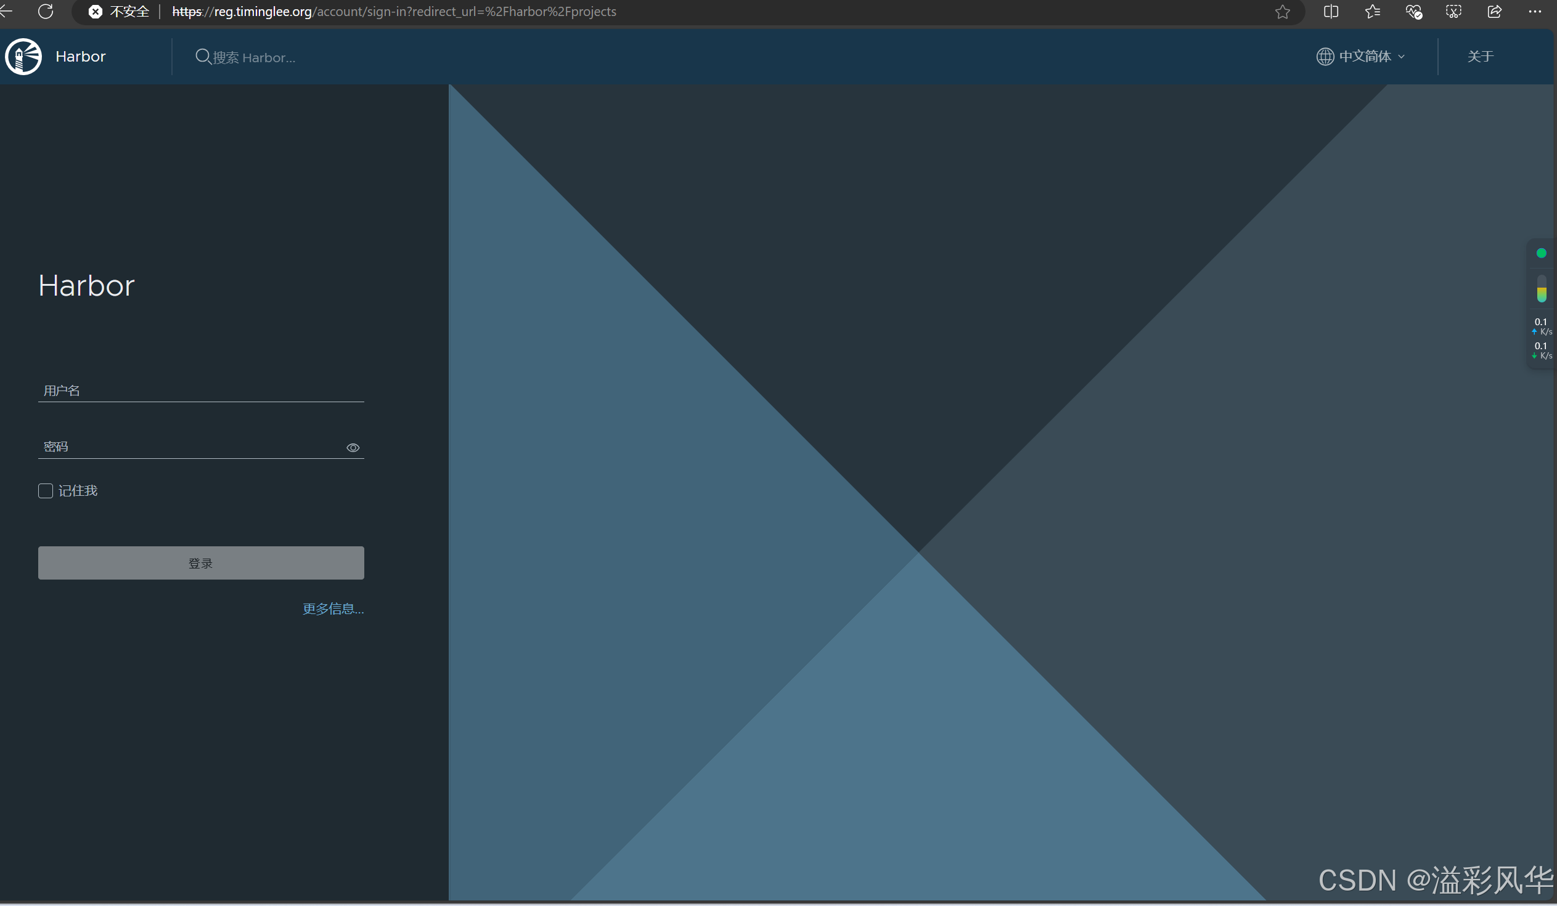Click the download speed 0.1 K/s indicator
This screenshot has width=1557, height=906.
click(1542, 350)
